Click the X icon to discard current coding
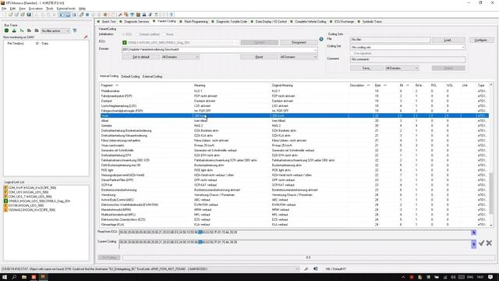The image size is (499, 281). point(489,243)
